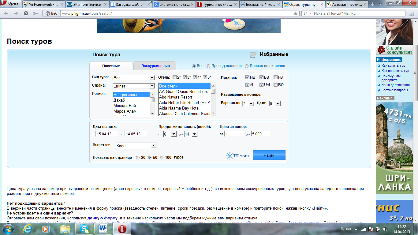Uncheck the HB meal checkbox

[247, 77]
